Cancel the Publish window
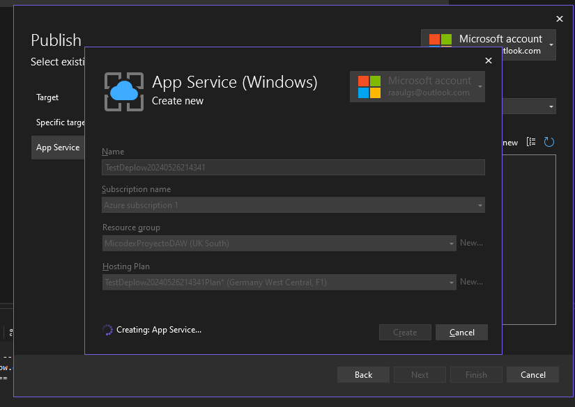This screenshot has width=575, height=407. (x=532, y=375)
